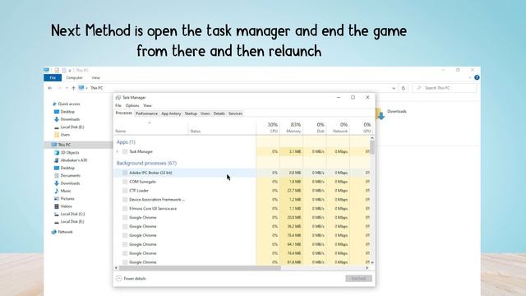Open Task Manager Options menu
The width and height of the screenshot is (526, 296).
132,105
